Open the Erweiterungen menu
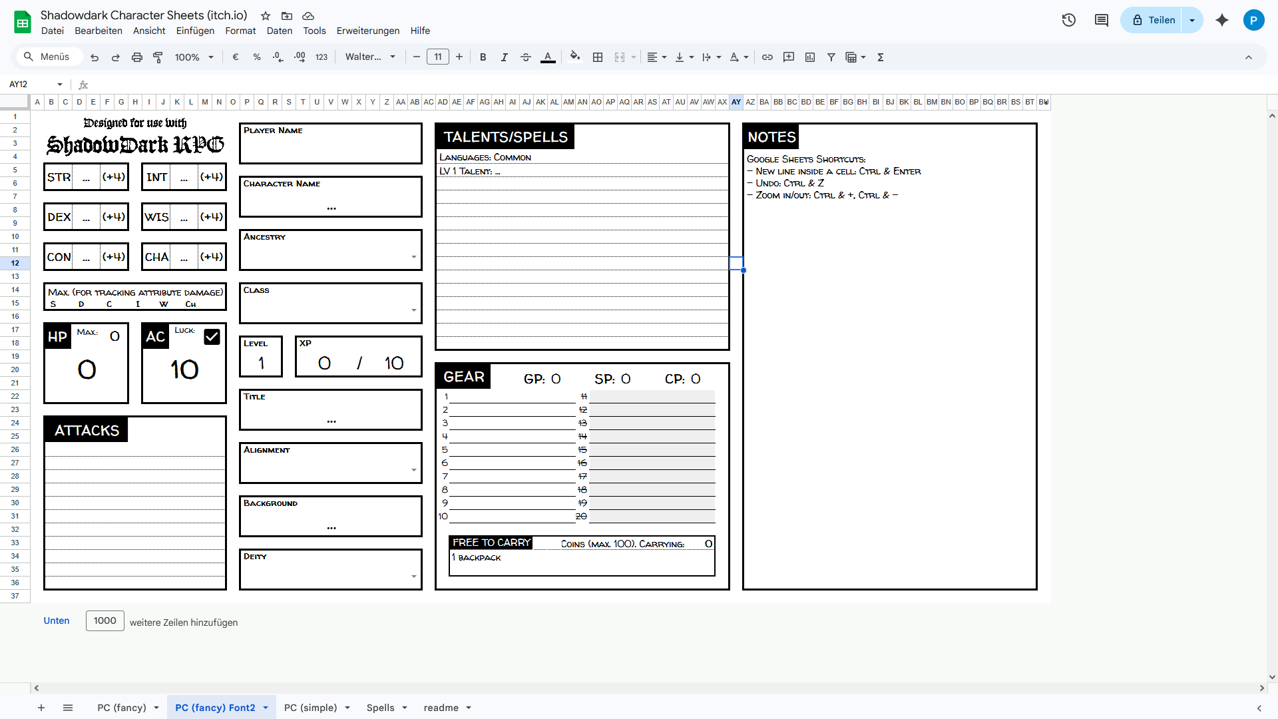 367,31
